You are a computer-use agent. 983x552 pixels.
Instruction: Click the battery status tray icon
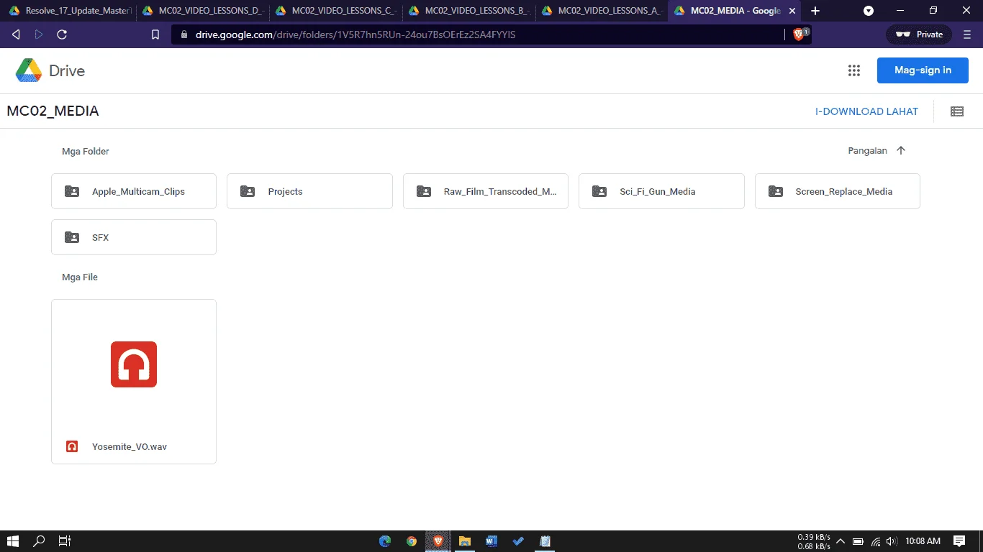coord(858,541)
